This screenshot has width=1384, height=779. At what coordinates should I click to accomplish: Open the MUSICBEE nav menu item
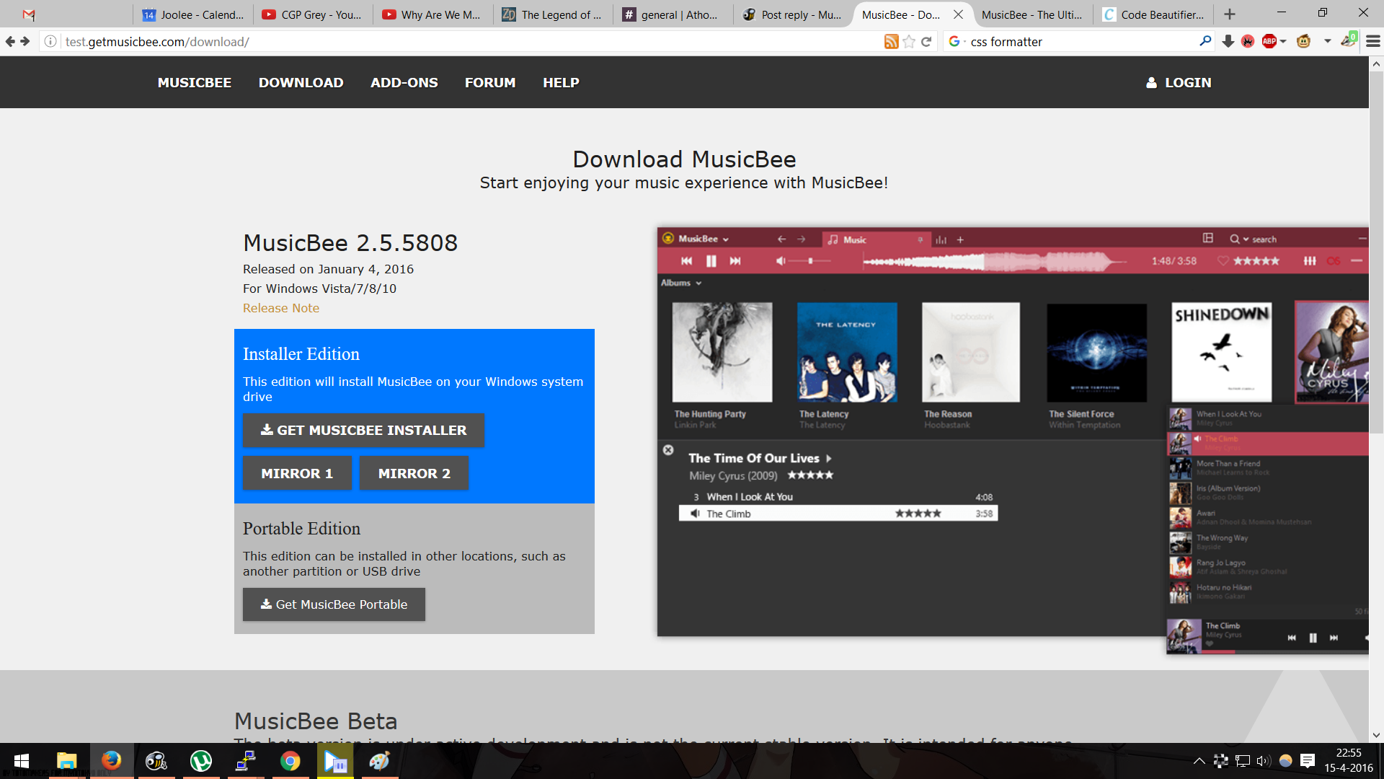click(195, 83)
